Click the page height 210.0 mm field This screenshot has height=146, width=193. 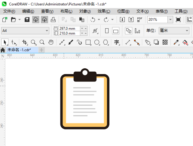69,33
